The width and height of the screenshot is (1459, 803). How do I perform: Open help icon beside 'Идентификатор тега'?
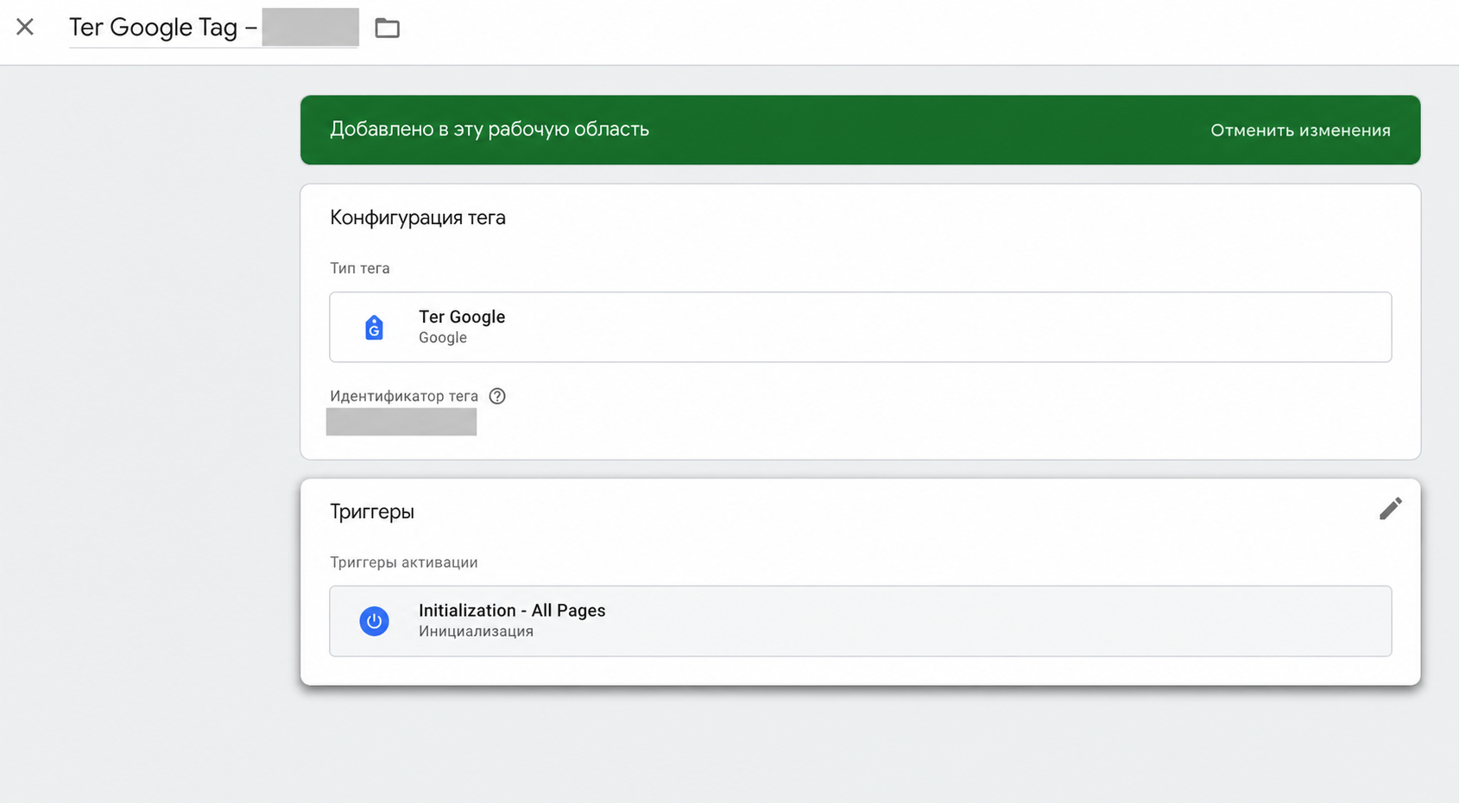click(x=497, y=396)
